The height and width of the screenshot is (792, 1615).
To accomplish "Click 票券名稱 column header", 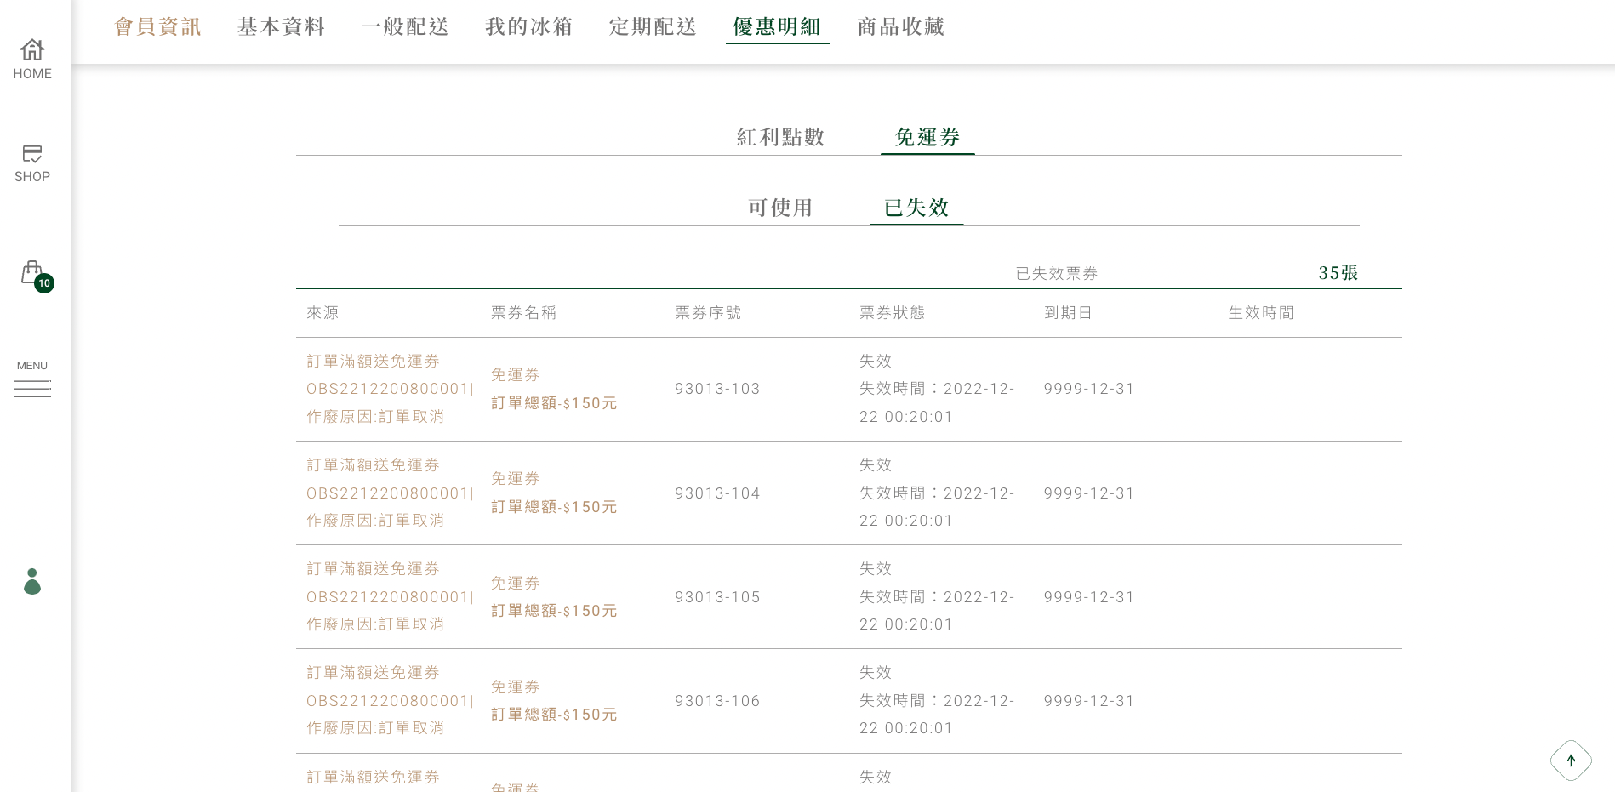I will (x=523, y=313).
